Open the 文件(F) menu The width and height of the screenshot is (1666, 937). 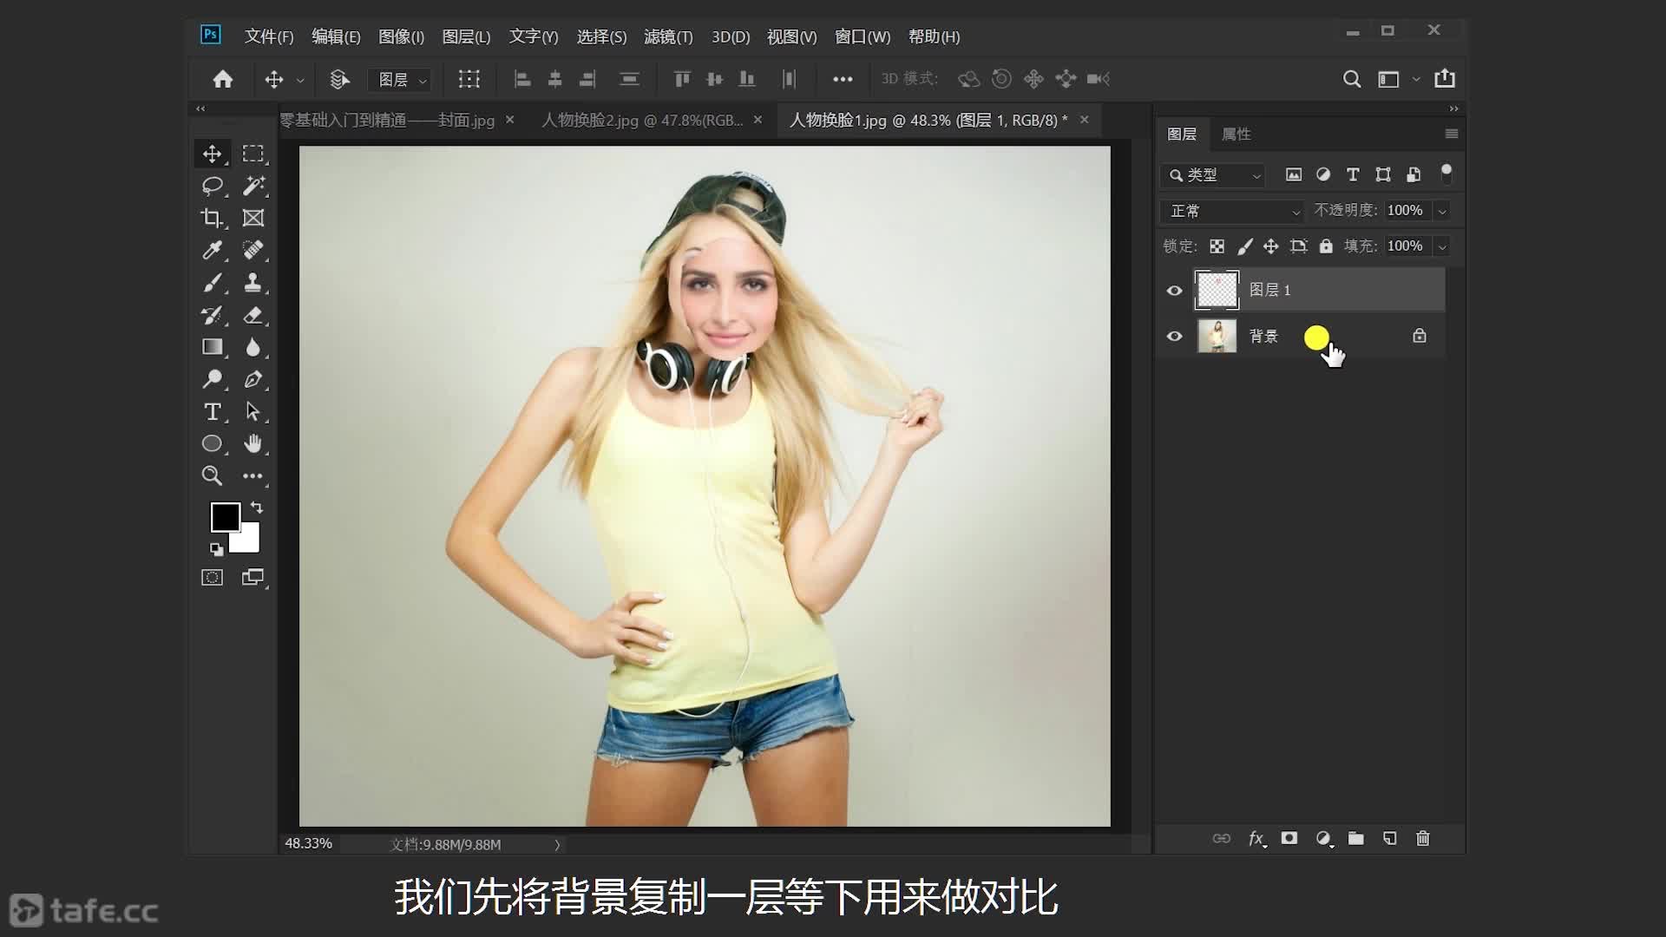pyautogui.click(x=269, y=36)
